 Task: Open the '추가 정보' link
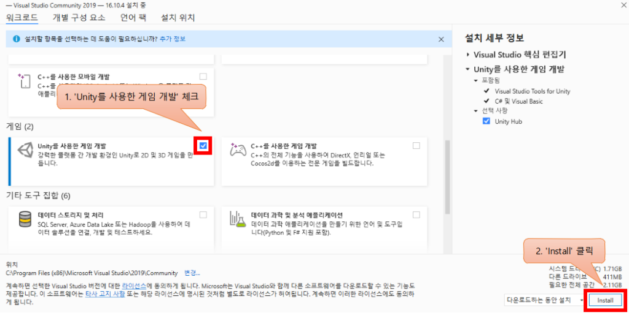173,39
